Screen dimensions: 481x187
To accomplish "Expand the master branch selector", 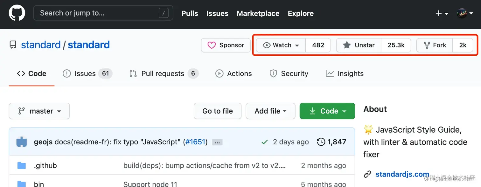I will coord(39,111).
